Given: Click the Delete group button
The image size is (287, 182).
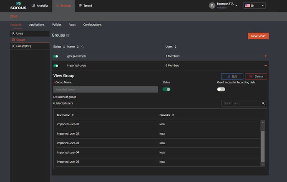Looking at the screenshot, I should [x=256, y=77].
